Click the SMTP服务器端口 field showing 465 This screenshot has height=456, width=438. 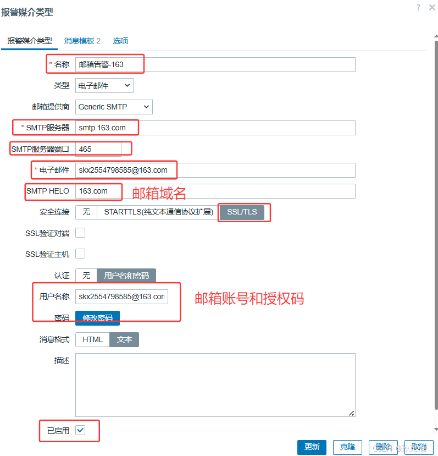(x=98, y=149)
